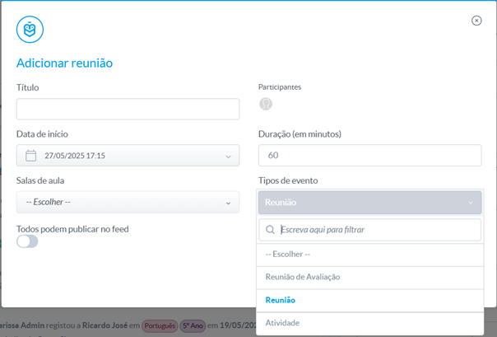Click the '5º Ano' tag in background feed

point(193,325)
